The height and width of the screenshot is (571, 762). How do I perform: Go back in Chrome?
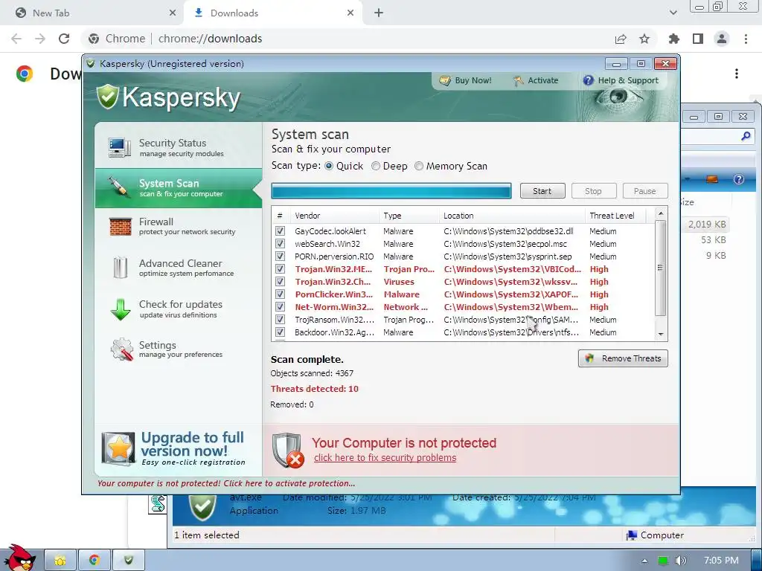click(16, 39)
